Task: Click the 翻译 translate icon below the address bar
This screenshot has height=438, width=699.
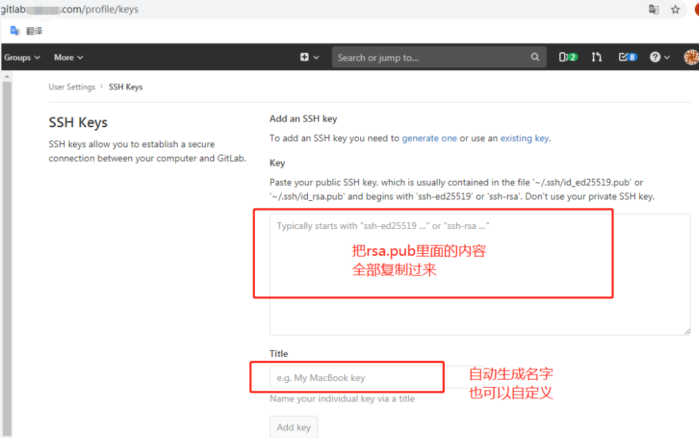Action: click(15, 30)
